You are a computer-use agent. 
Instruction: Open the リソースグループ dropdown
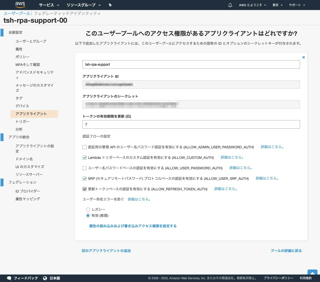[83, 5]
